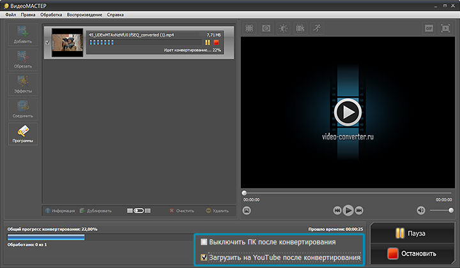This screenshot has width=460, height=268.
Task: Mute audio with the speaker icon
Action: click(421, 210)
